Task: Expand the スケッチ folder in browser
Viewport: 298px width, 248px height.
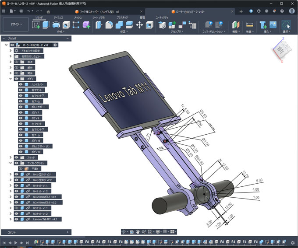Action: pos(10,157)
